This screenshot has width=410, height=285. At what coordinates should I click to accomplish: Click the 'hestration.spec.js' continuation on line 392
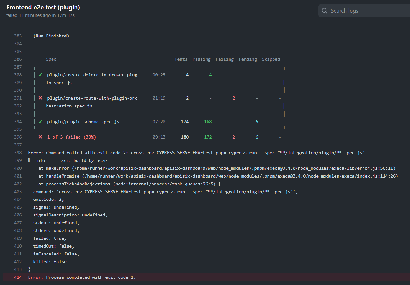click(x=69, y=106)
